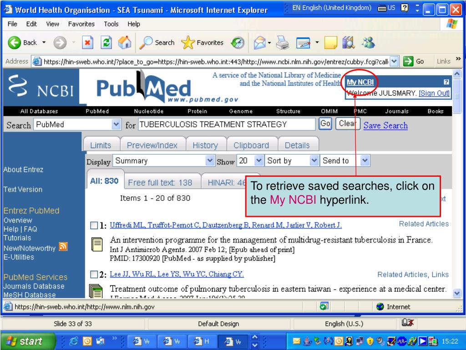Open browsing History clock icon
The height and width of the screenshot is (350, 466).
pyautogui.click(x=238, y=42)
